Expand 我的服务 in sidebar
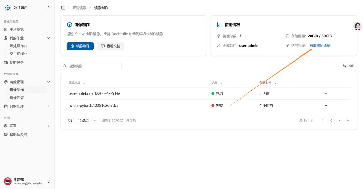Viewport: 363px width, 189px height. (27, 62)
